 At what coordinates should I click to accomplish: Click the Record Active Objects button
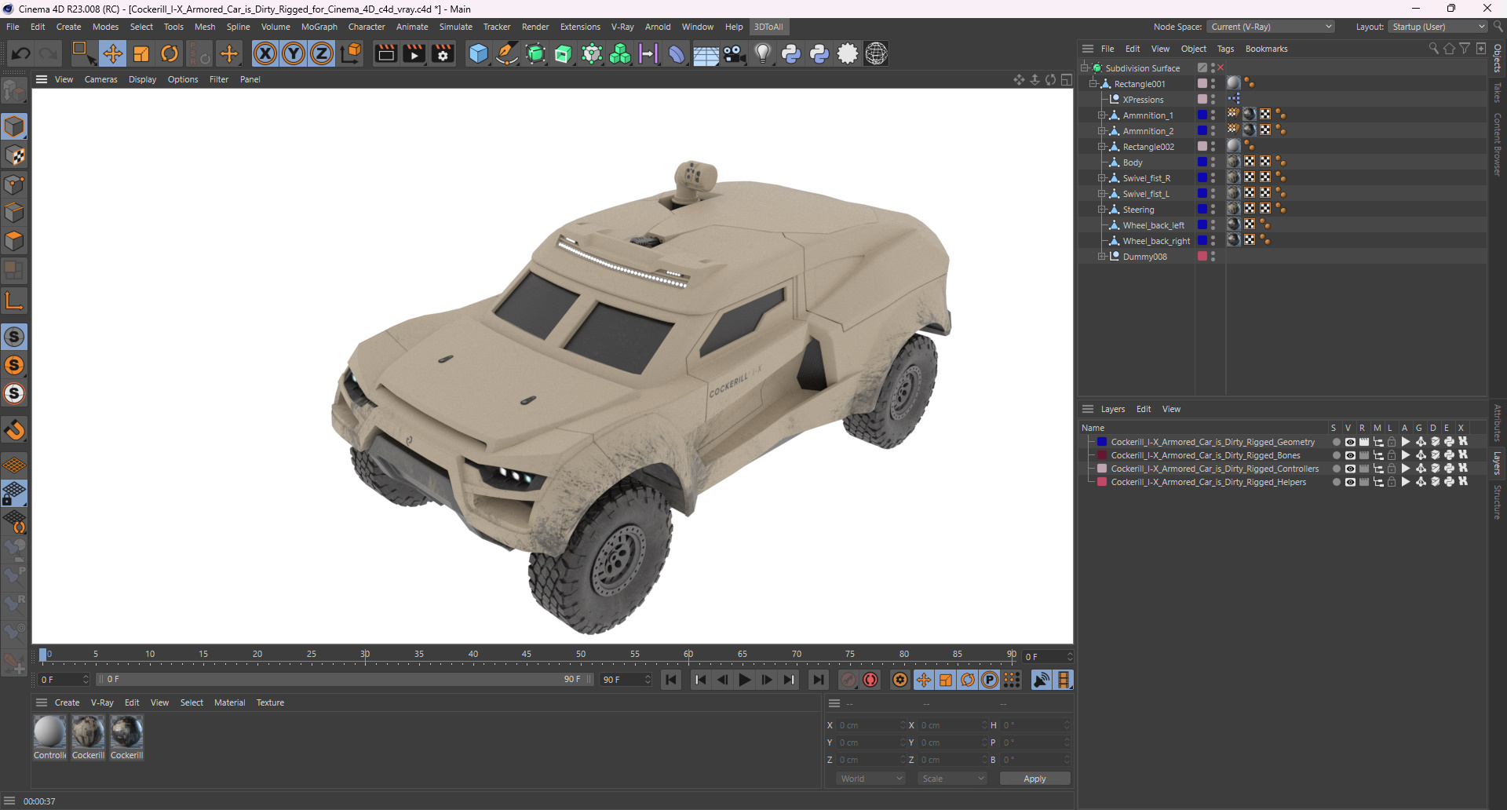tap(848, 680)
